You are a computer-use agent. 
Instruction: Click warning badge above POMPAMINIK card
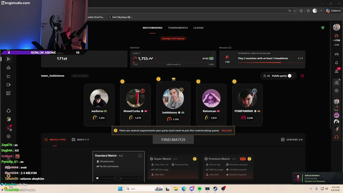pyautogui.click(x=234, y=81)
